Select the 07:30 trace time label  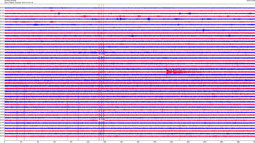[2, 50]
